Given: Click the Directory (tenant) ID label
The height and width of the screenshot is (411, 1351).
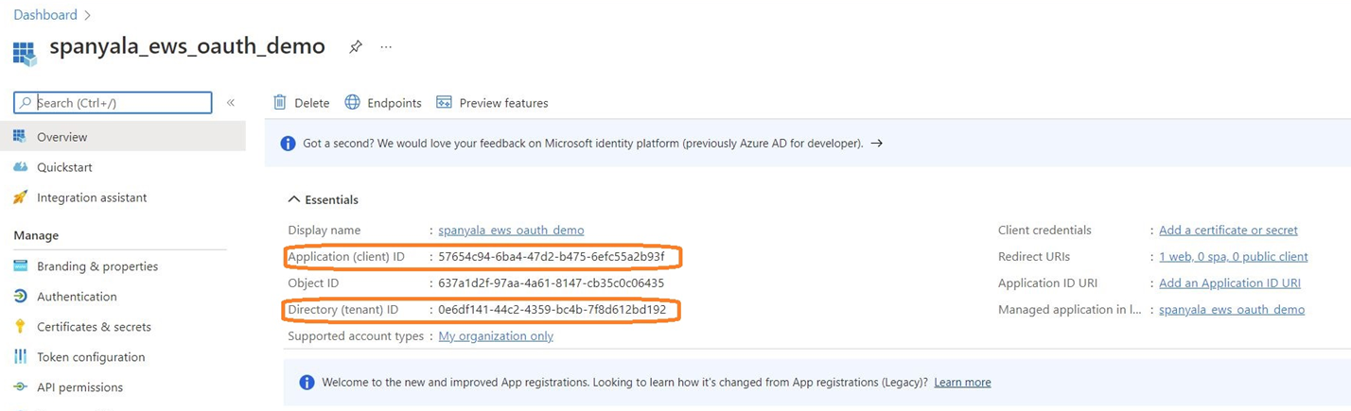Looking at the screenshot, I should pos(343,310).
